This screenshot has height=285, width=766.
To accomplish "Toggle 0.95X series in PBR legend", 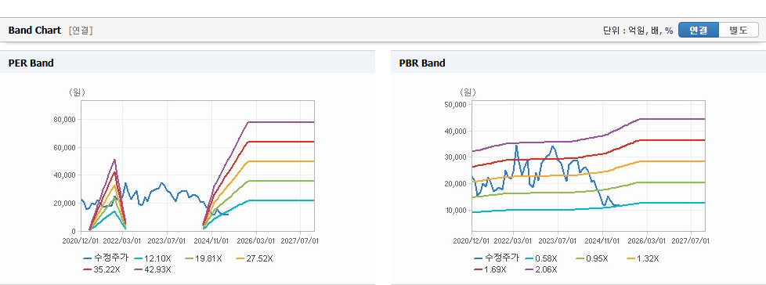I will [x=592, y=258].
